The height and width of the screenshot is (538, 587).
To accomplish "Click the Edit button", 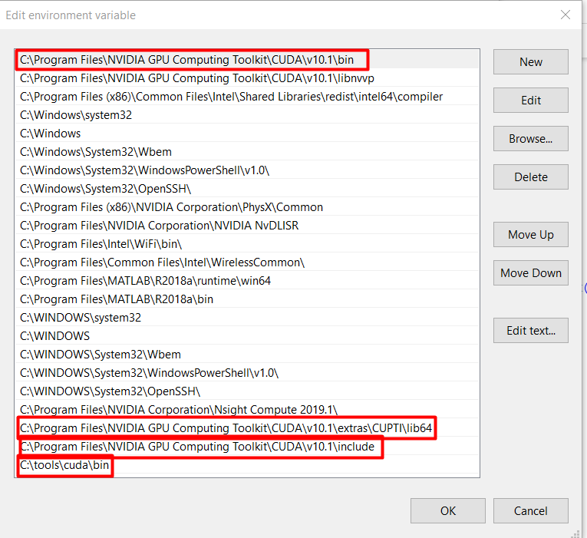I will [530, 100].
